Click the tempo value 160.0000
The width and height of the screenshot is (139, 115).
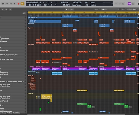tap(77, 2)
